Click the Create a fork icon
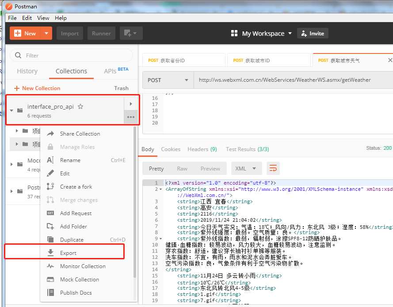The width and height of the screenshot is (393, 307). click(50, 186)
